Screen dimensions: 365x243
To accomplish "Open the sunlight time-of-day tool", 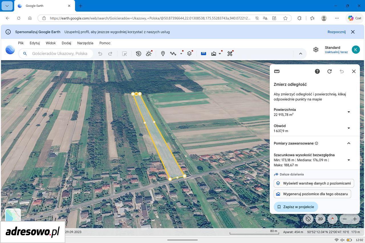I will click(x=149, y=54).
